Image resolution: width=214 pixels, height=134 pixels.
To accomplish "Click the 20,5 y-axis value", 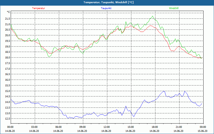I will pyautogui.click(x=7, y=30).
